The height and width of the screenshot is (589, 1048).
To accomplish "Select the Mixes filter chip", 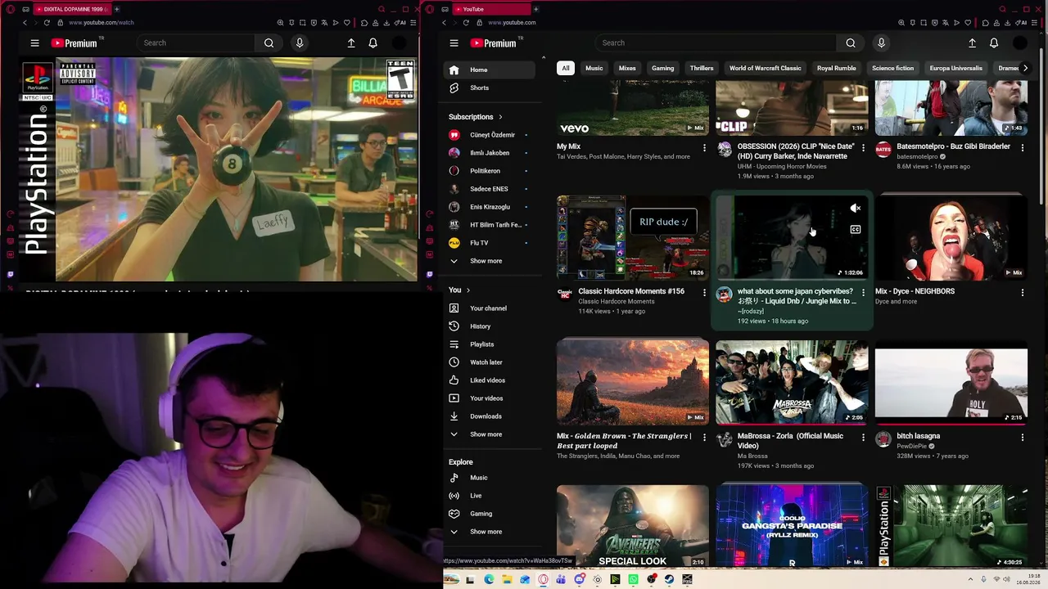I will [627, 68].
